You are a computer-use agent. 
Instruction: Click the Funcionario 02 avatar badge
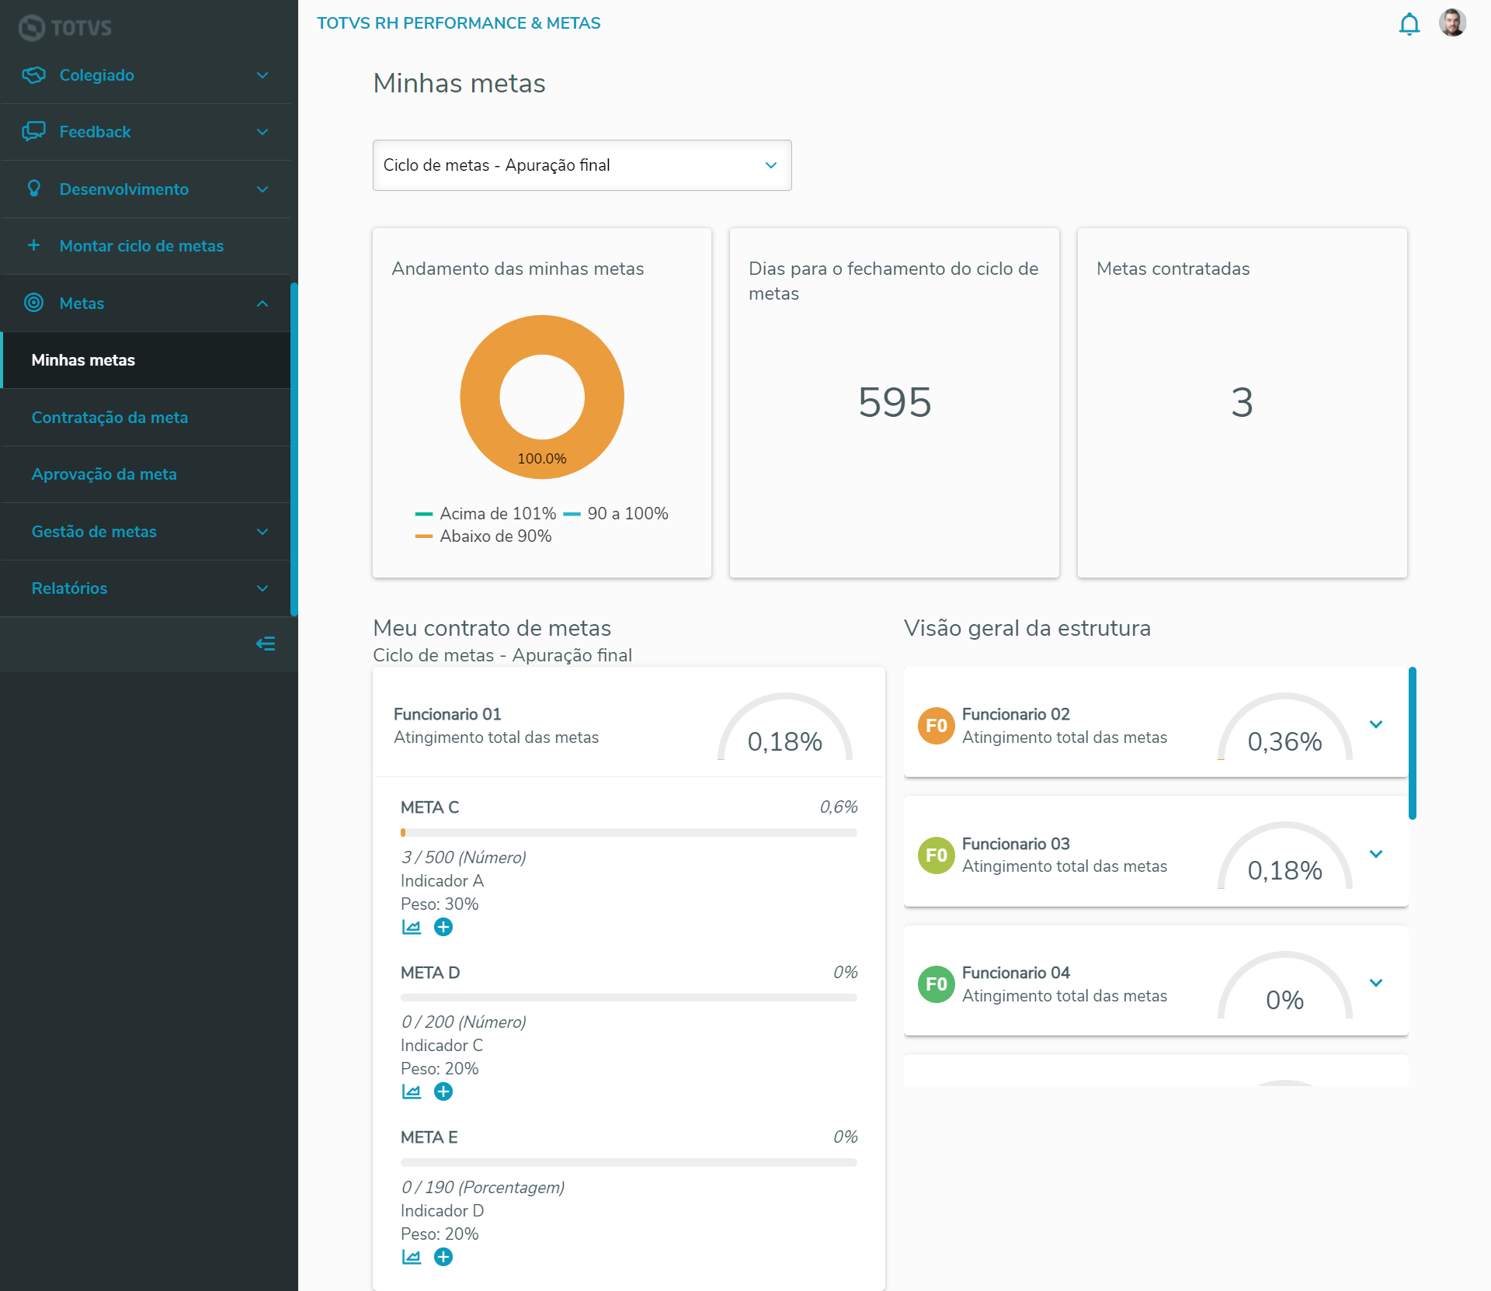coord(936,726)
